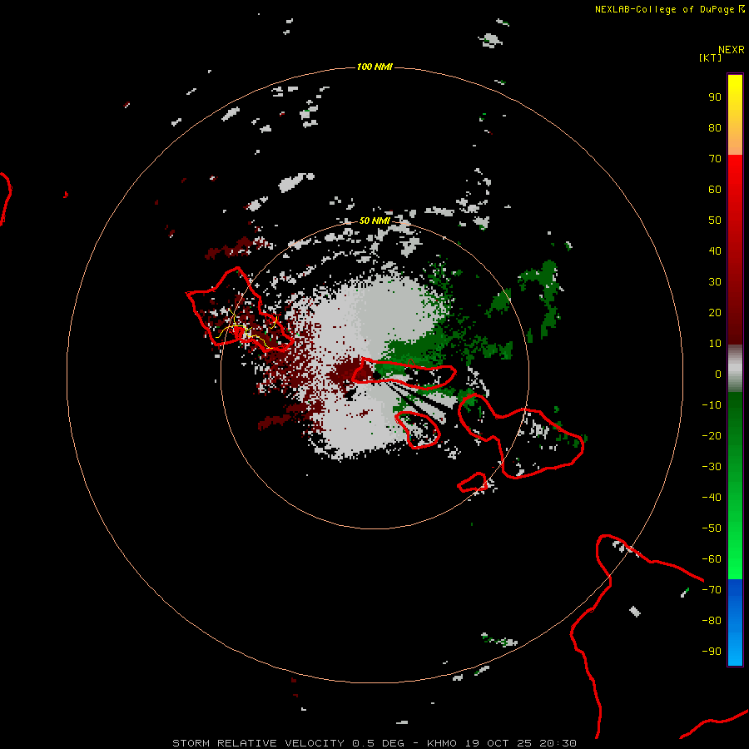Image resolution: width=749 pixels, height=749 pixels.
Task: Click the -80 value on the scale
Action: pyautogui.click(x=712, y=621)
